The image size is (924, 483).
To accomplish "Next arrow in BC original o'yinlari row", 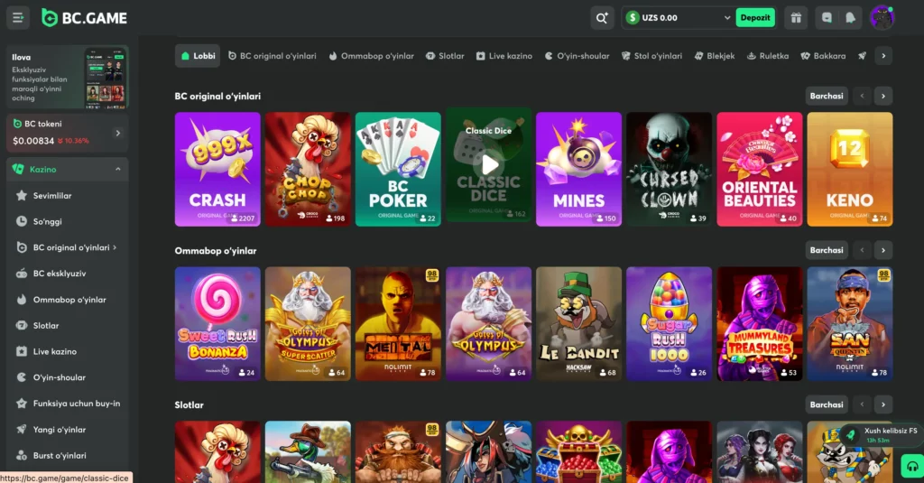I will pyautogui.click(x=882, y=96).
